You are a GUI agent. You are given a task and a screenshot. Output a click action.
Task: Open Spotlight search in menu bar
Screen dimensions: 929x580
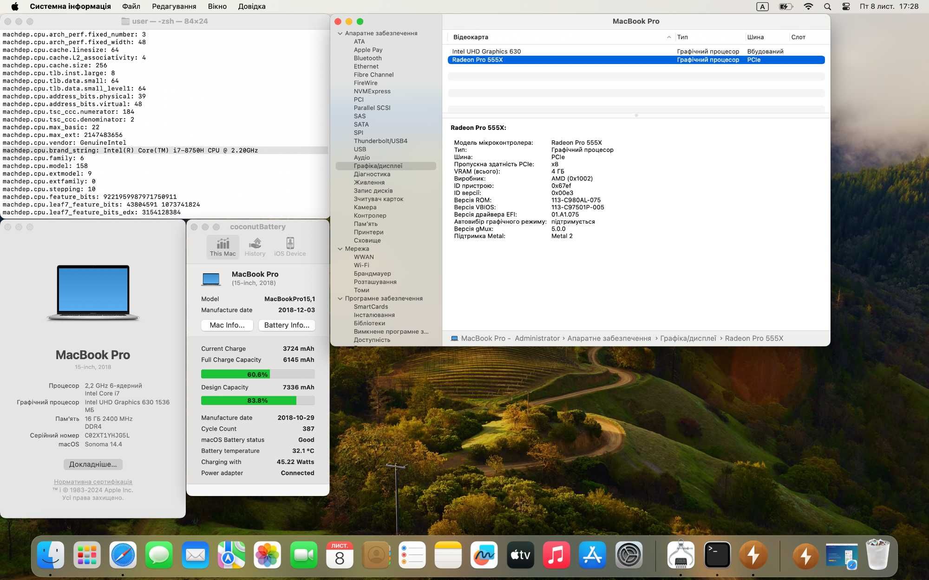827,6
